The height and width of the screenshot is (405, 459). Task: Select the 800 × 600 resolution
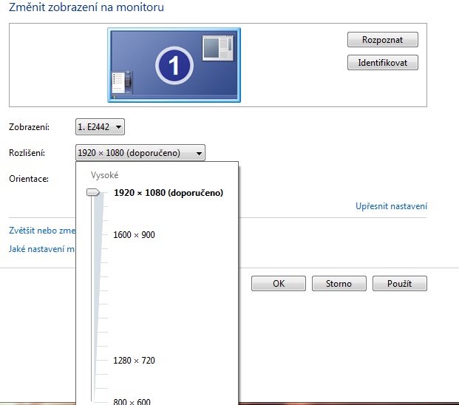[132, 401]
